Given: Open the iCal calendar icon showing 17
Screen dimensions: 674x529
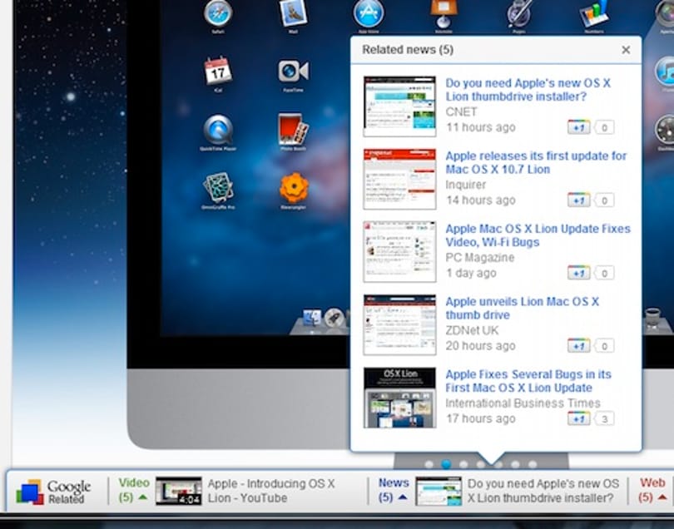Looking at the screenshot, I should 218,71.
